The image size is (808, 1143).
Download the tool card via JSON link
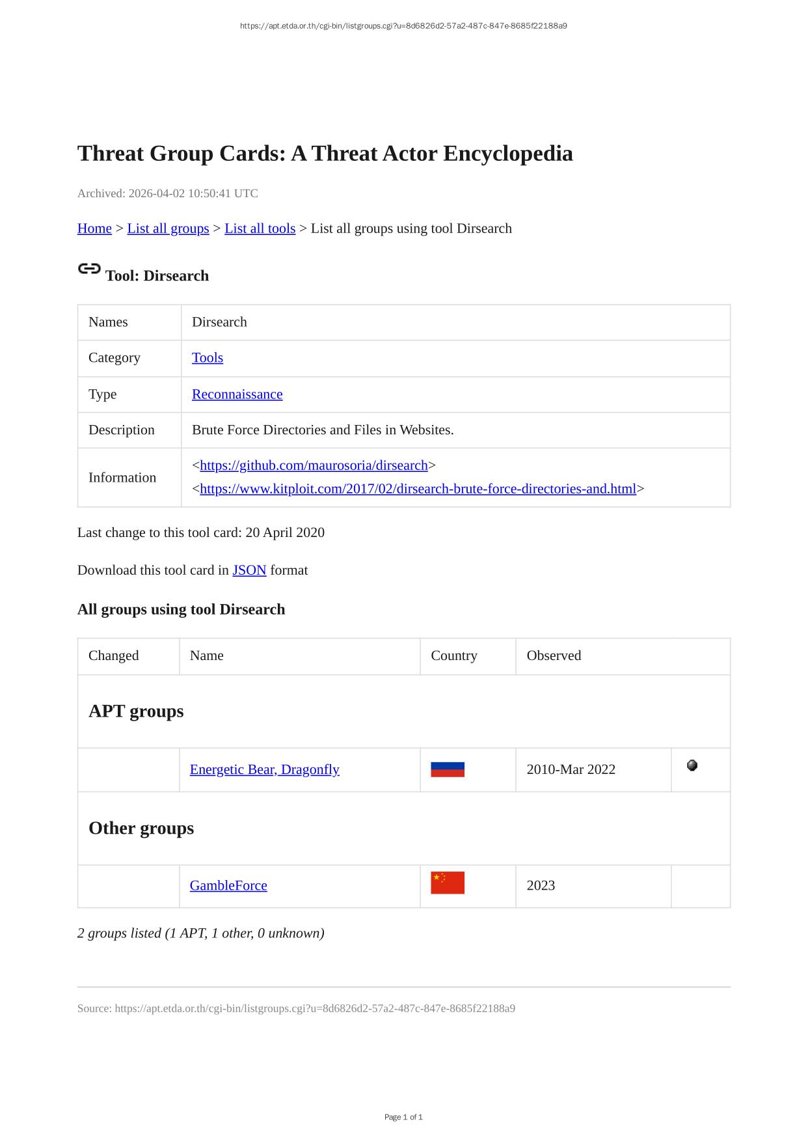pos(249,570)
